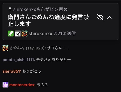This screenshot has width=121, height=92.
Task: Open sierra851 user card
Action: coord(12,71)
